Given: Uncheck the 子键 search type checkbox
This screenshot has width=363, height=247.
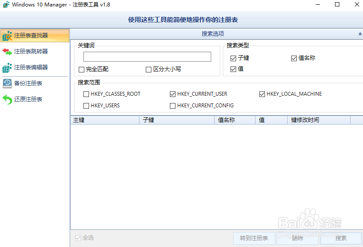Looking at the screenshot, I should 234,58.
